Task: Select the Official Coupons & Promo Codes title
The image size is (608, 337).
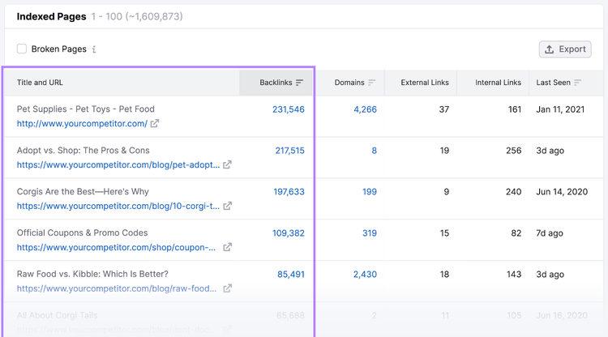Action: [x=82, y=232]
